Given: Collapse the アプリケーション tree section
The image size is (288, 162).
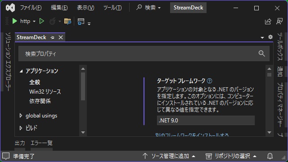Looking at the screenshot, I should [x=21, y=71].
